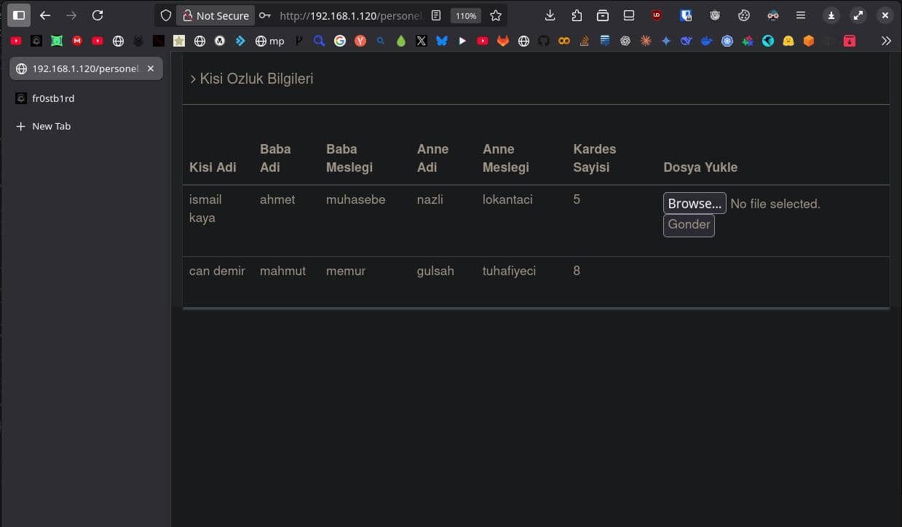902x527 pixels.
Task: Toggle reader view in address bar
Action: 436,15
